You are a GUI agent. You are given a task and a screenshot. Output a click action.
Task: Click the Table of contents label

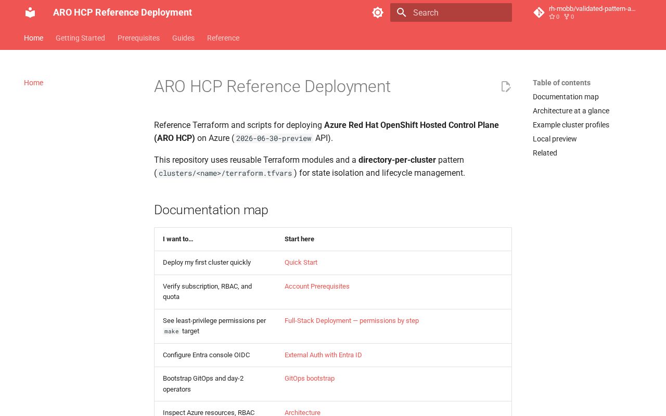tap(561, 83)
